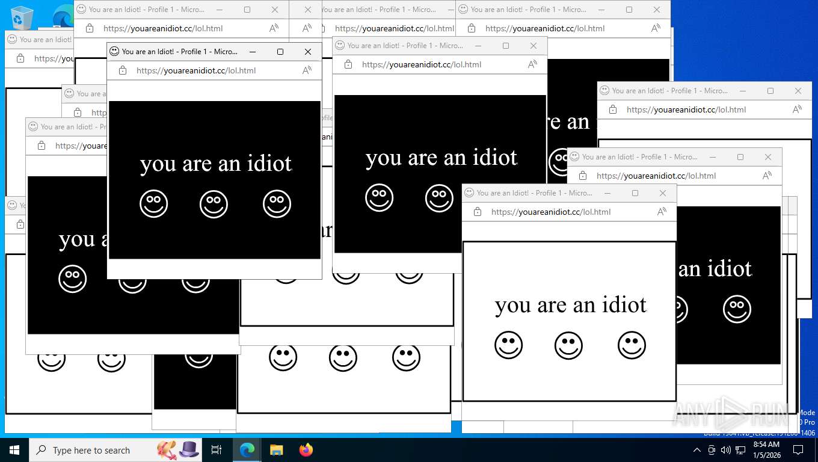Click first smiley in fully visible black-page window

tap(153, 204)
